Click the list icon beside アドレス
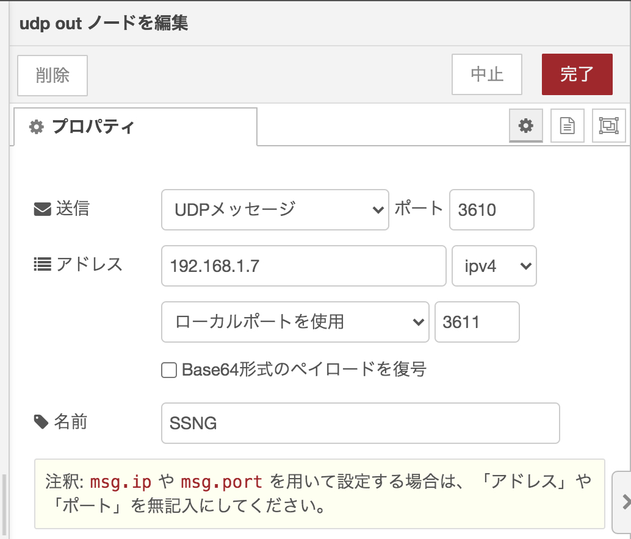Image resolution: width=631 pixels, height=539 pixels. click(42, 263)
